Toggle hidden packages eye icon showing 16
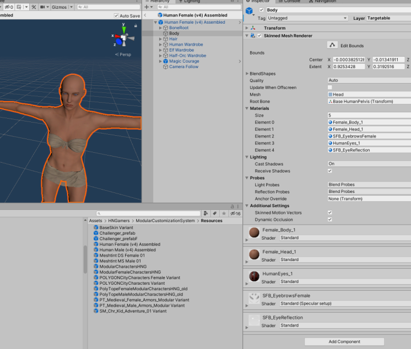Viewport: 411px width, 349px height. [235, 213]
